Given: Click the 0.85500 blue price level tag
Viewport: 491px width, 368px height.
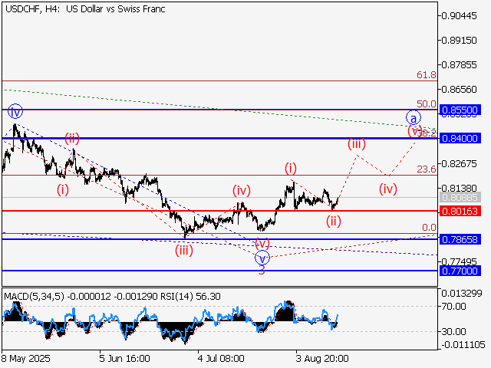Looking at the screenshot, I should [x=460, y=110].
